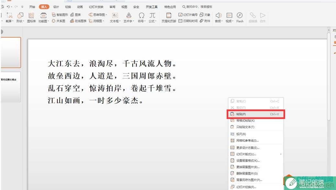This screenshot has width=336, height=190.
Task: Open 流程图 flowchart menu
Action: (96, 21)
